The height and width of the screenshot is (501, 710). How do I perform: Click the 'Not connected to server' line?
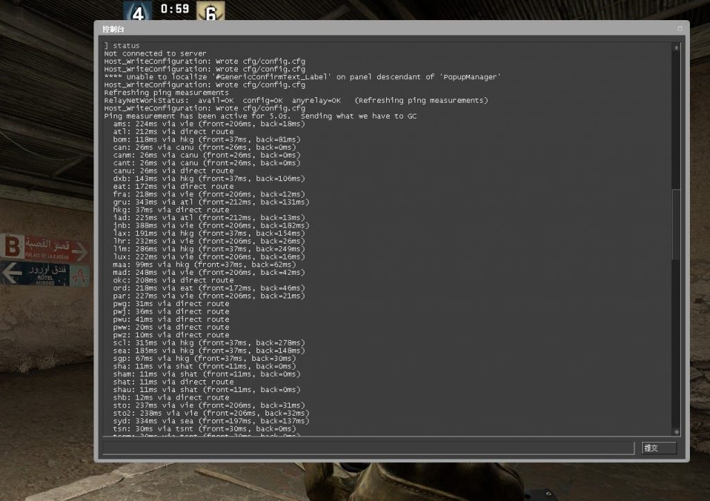click(155, 53)
